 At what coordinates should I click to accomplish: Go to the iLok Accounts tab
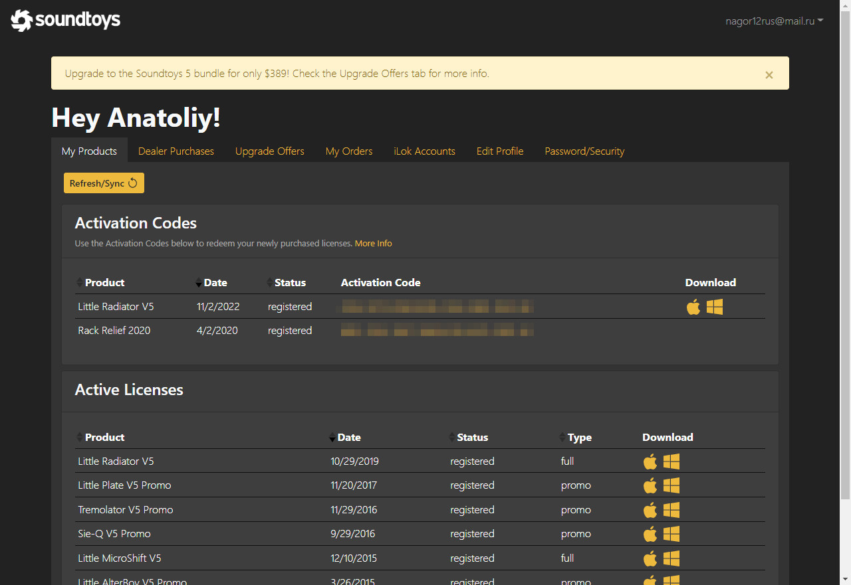[x=424, y=151]
